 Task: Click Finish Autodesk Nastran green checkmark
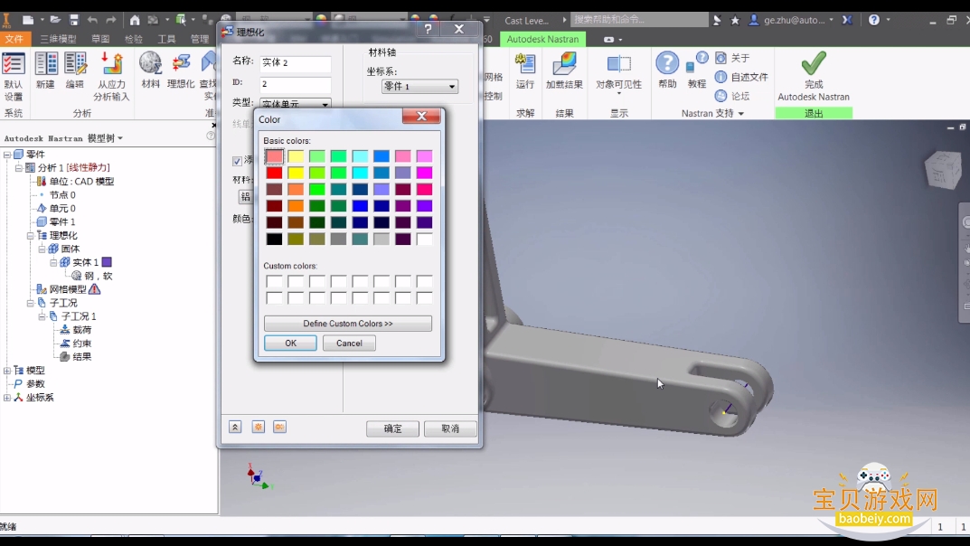pyautogui.click(x=814, y=63)
